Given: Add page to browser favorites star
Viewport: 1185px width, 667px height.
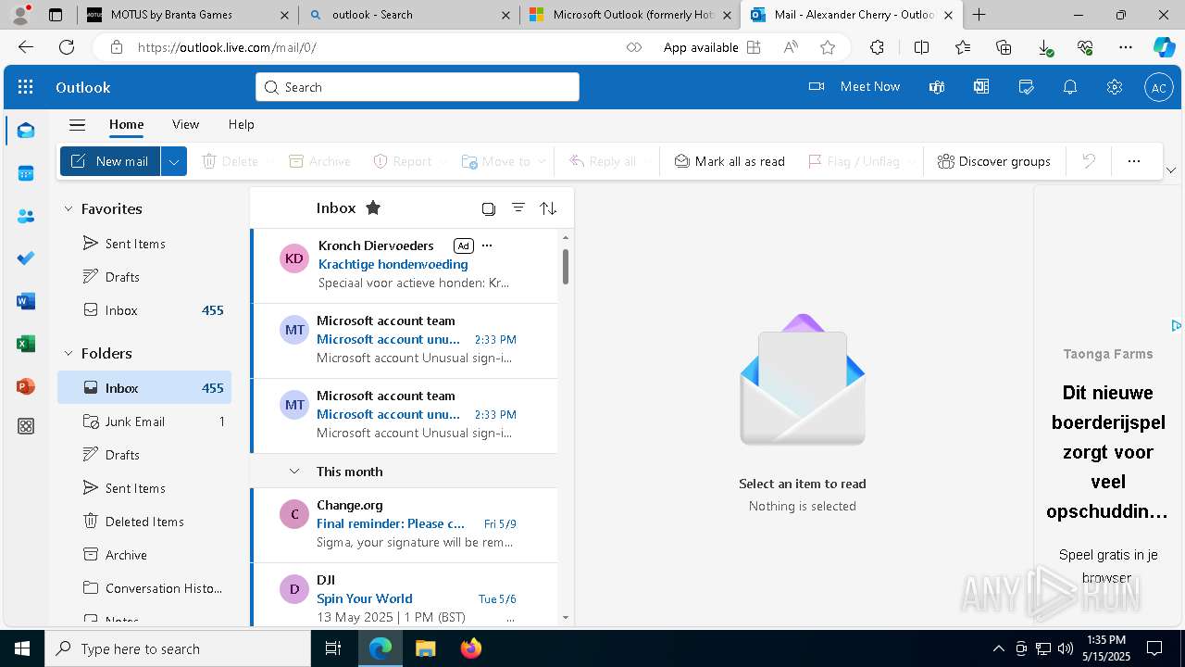Looking at the screenshot, I should (828, 47).
